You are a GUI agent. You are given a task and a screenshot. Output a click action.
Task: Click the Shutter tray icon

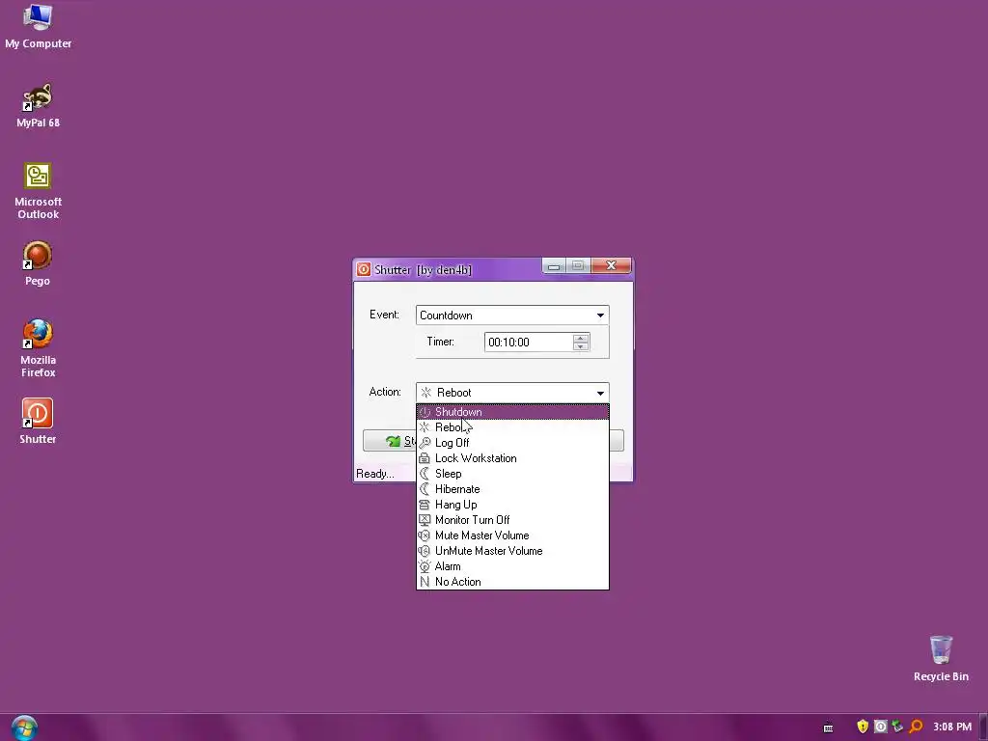click(x=880, y=727)
